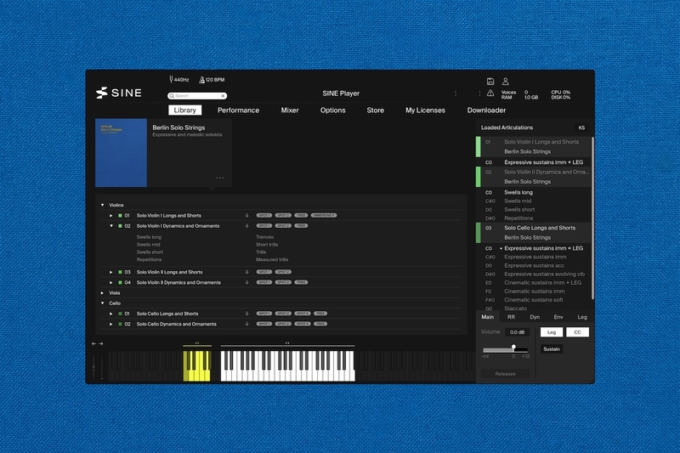This screenshot has width=680, height=453.
Task: Click the tuning fork 440Hz icon
Action: pyautogui.click(x=172, y=79)
